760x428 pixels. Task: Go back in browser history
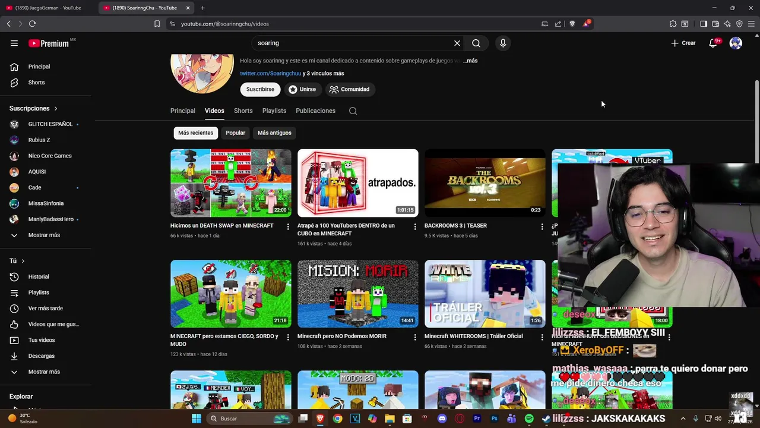(x=8, y=24)
